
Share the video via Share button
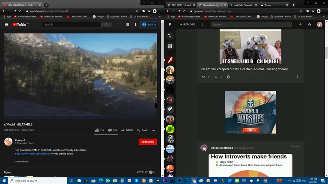(127, 130)
